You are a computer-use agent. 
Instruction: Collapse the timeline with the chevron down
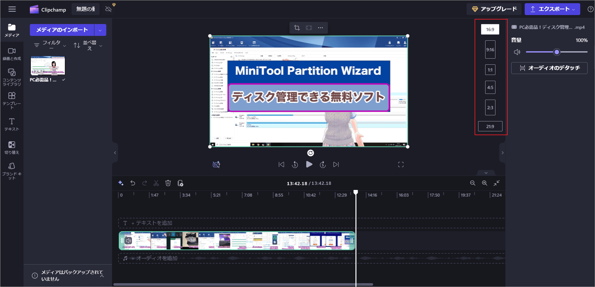coord(486,173)
